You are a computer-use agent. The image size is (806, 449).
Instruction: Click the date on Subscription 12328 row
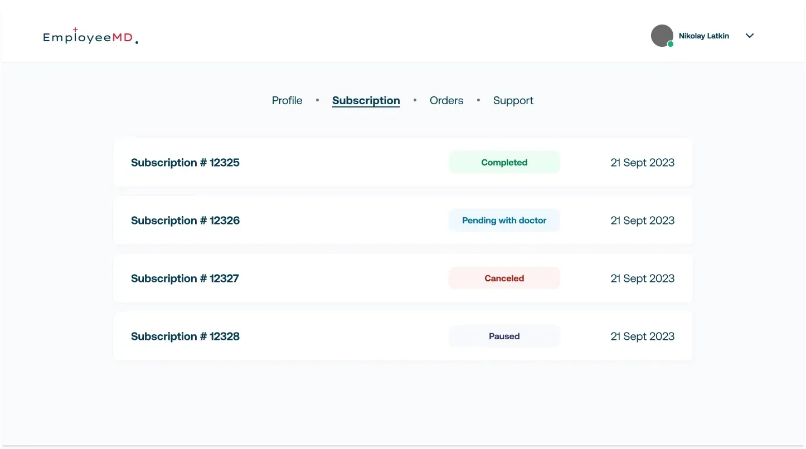pos(642,336)
